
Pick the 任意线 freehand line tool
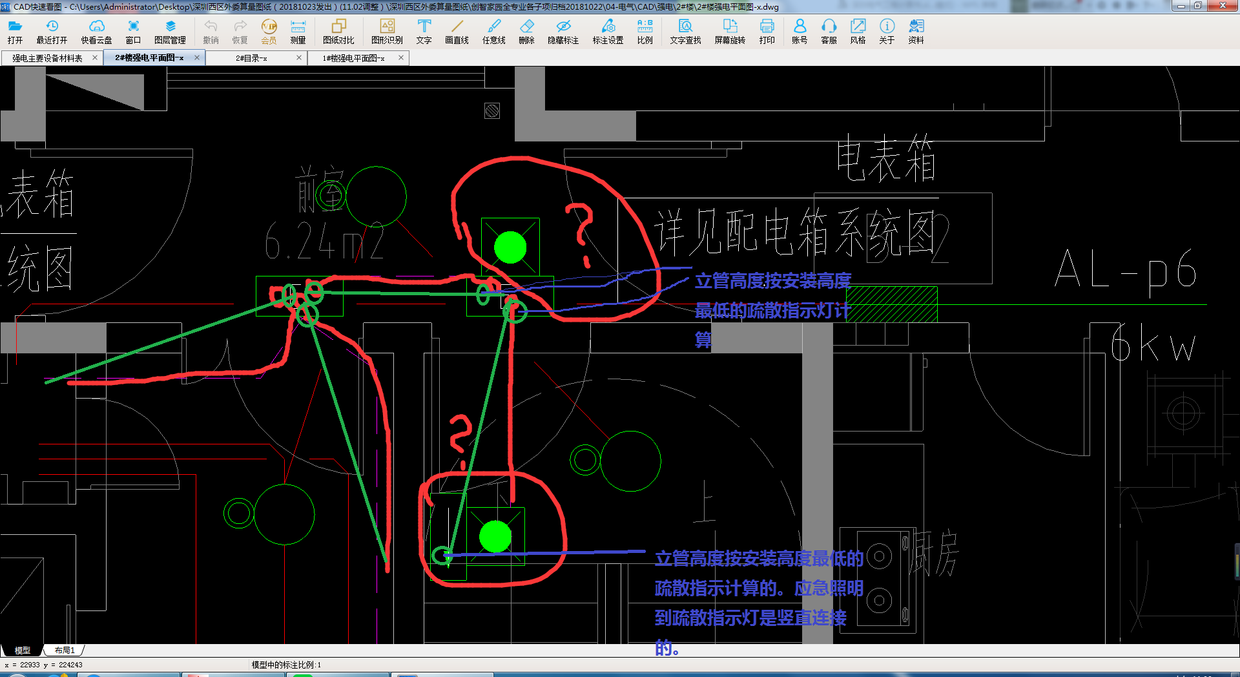pyautogui.click(x=493, y=32)
